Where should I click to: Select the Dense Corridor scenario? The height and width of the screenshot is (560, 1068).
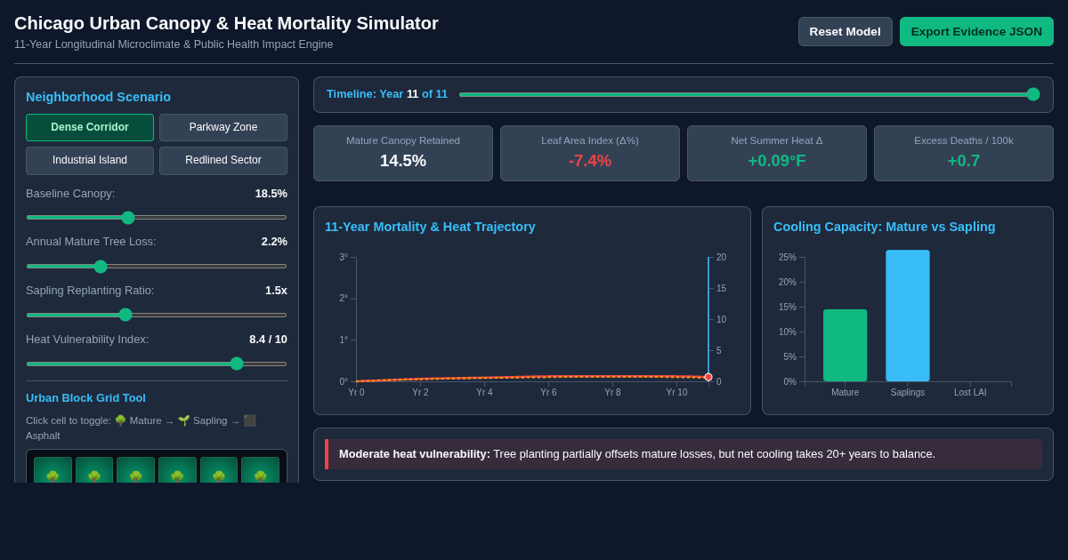[x=90, y=127]
